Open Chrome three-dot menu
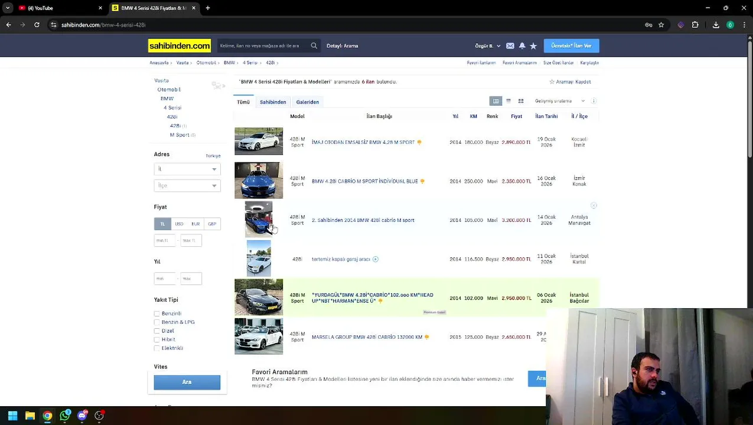Screen dimensions: 753x425 point(744,25)
